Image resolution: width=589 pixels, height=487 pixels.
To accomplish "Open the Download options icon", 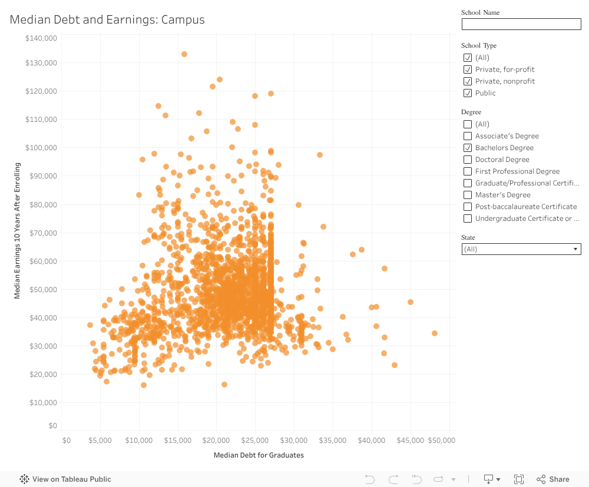I will [488, 479].
